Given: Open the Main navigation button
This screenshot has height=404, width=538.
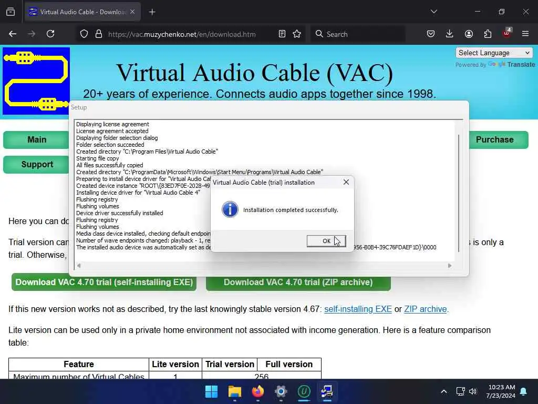Looking at the screenshot, I should tap(36, 140).
